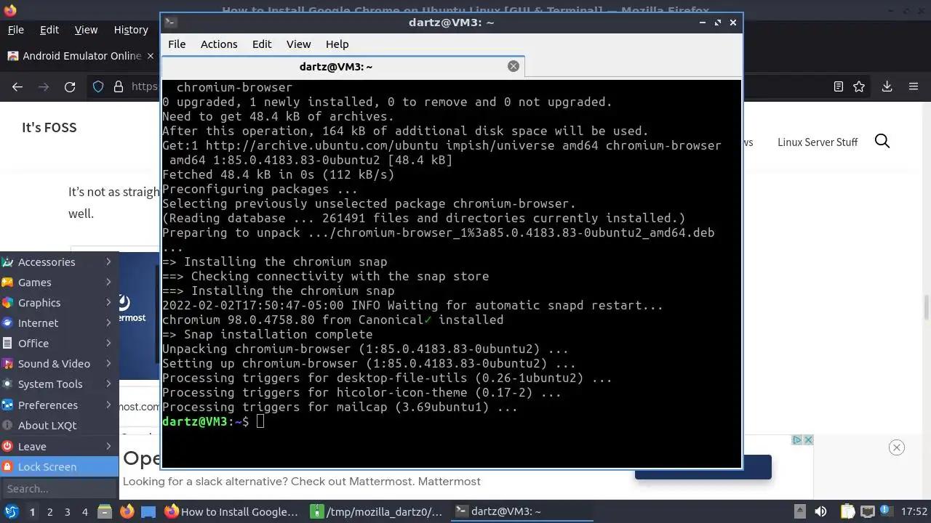
Task: Open the terminal Help menu
Action: coord(337,44)
